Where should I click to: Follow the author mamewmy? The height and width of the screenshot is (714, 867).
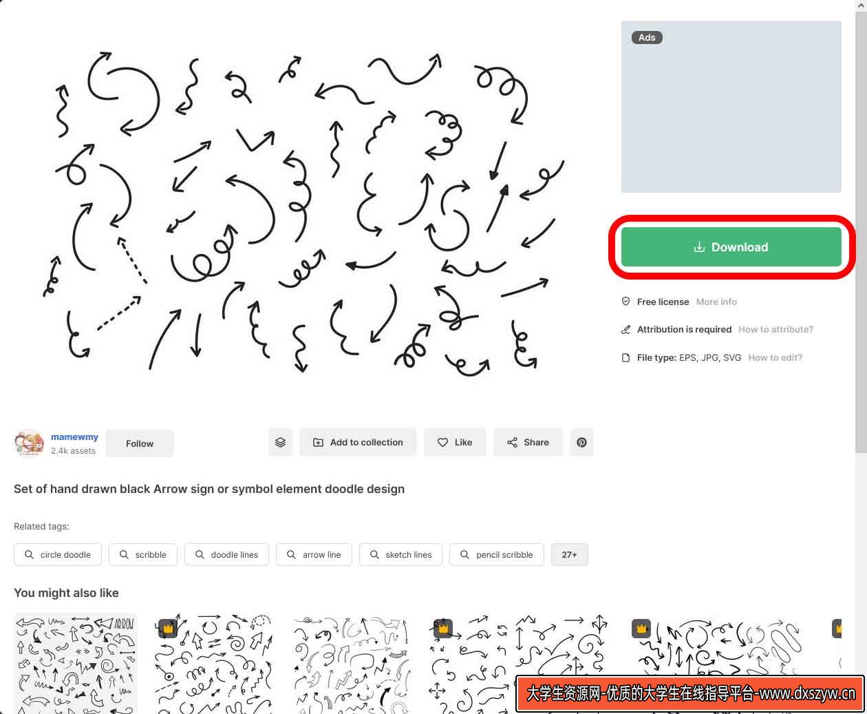(x=140, y=443)
